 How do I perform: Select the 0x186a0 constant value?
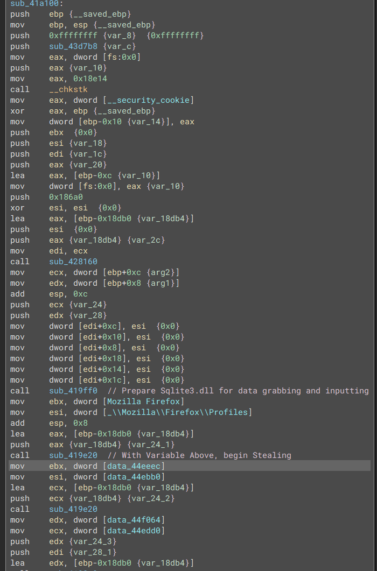pos(65,197)
